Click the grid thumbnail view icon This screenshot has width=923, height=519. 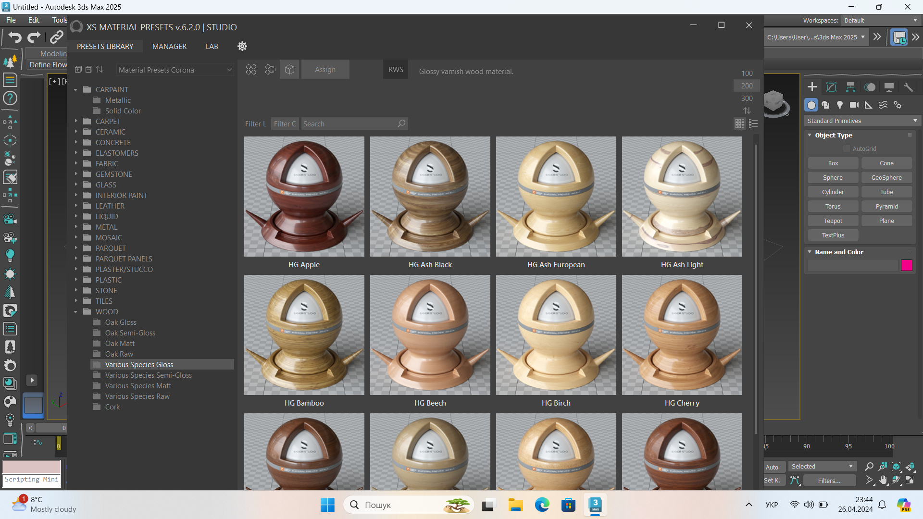tap(739, 124)
